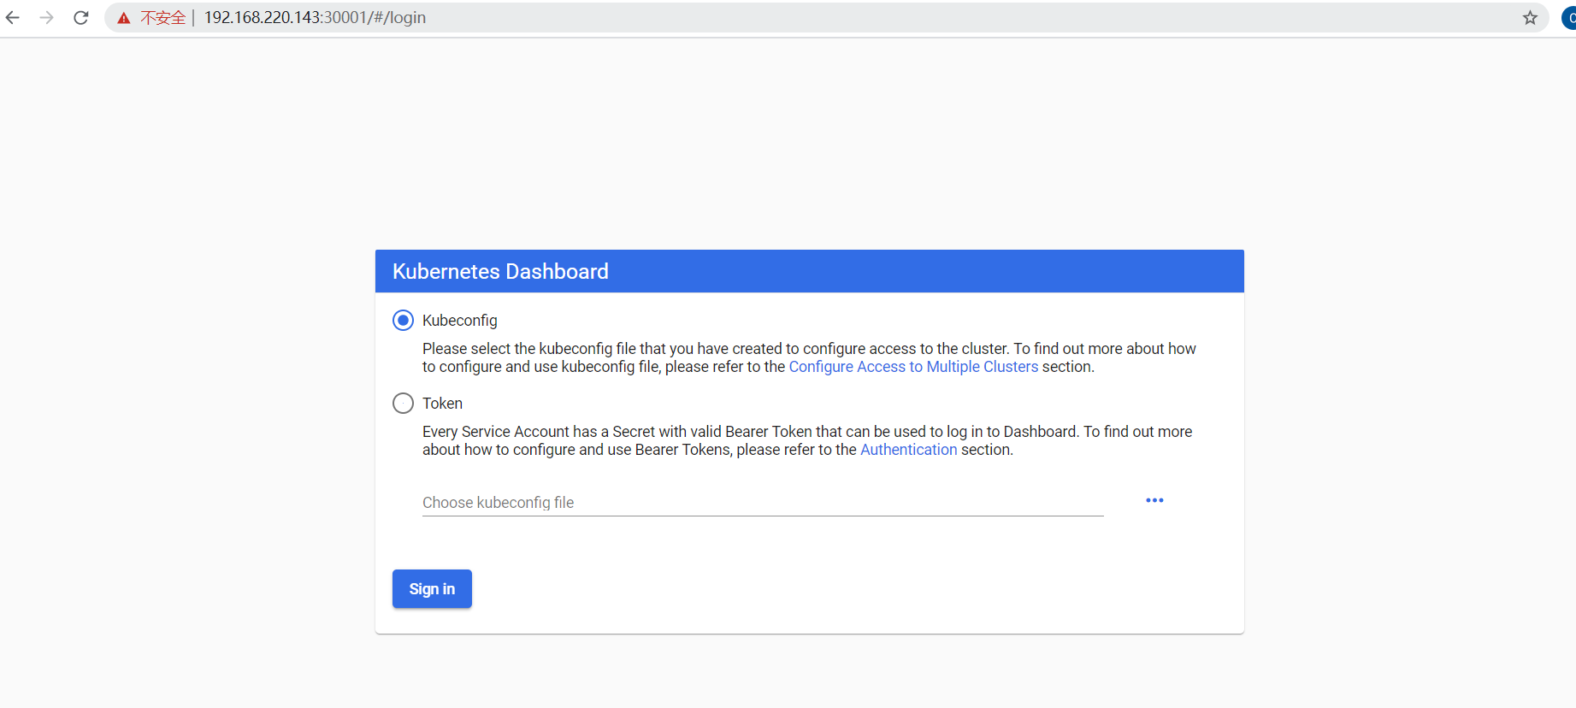1576x708 pixels.
Task: Click the browser forward arrow
Action: pos(47,18)
